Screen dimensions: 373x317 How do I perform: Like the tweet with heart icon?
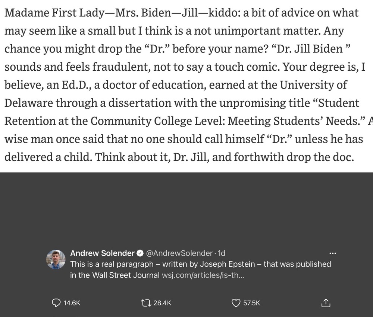236,303
